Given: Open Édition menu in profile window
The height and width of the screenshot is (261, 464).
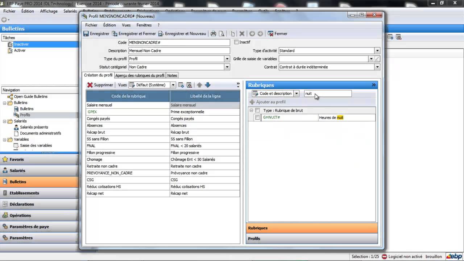Looking at the screenshot, I should pos(109,25).
